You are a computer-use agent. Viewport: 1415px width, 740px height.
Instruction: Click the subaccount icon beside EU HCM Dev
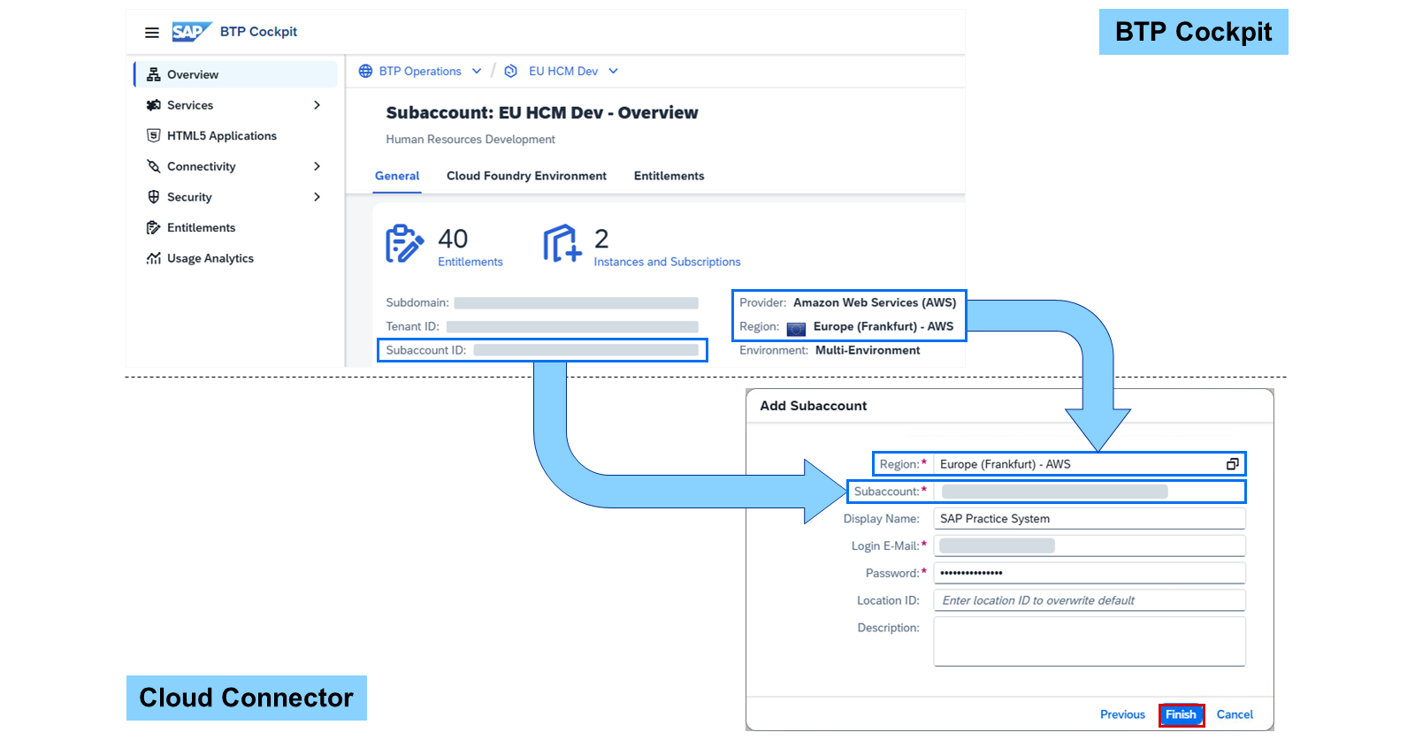[x=510, y=71]
